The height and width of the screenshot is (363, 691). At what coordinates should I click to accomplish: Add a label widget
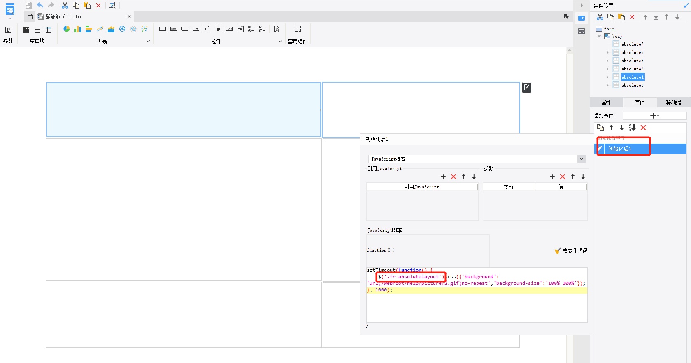174,29
